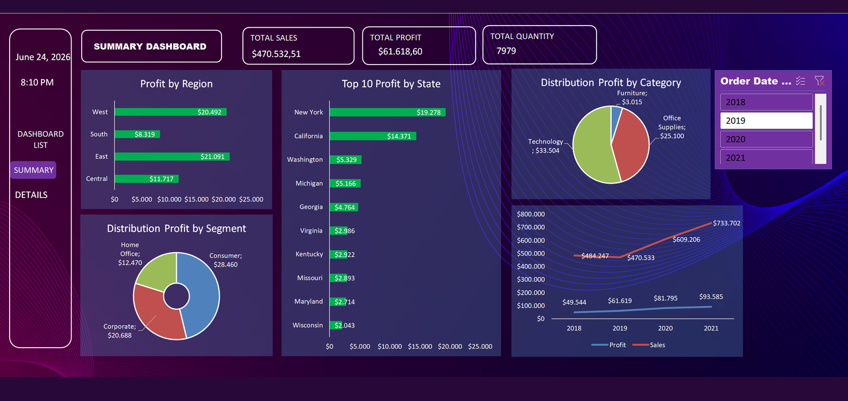The width and height of the screenshot is (848, 401).
Task: Click the 8:10 PM time text
Action: tap(37, 83)
